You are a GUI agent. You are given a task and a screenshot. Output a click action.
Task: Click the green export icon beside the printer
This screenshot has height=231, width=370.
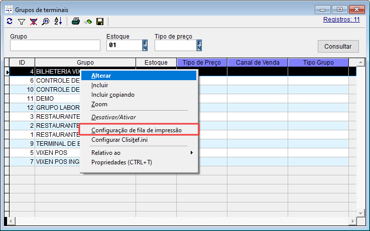tap(88, 22)
